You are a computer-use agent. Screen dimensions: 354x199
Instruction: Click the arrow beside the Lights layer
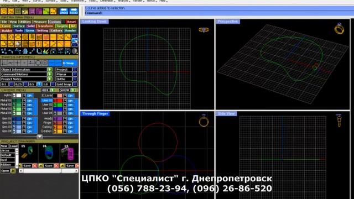(14, 96)
